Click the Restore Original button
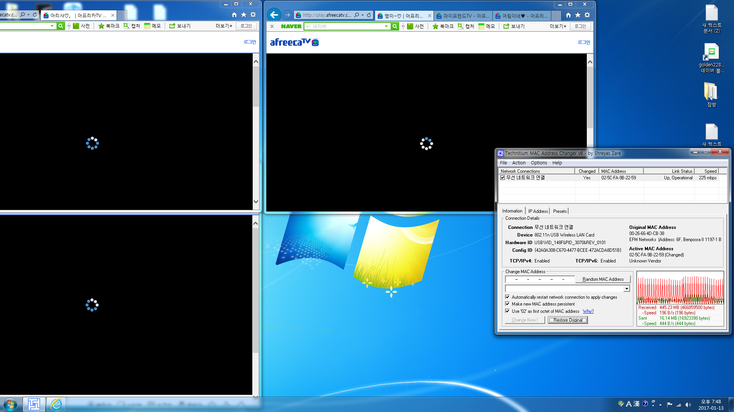Image resolution: width=734 pixels, height=412 pixels. (x=568, y=320)
